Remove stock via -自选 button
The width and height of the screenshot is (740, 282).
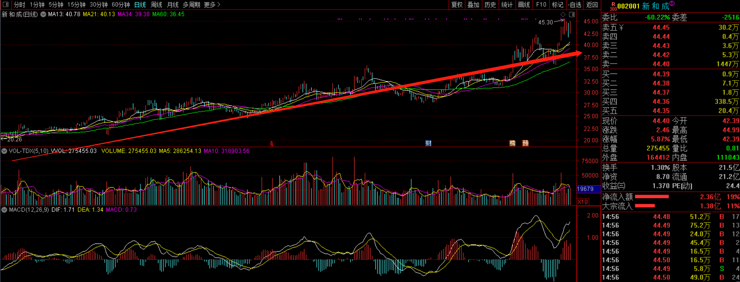[x=575, y=5]
